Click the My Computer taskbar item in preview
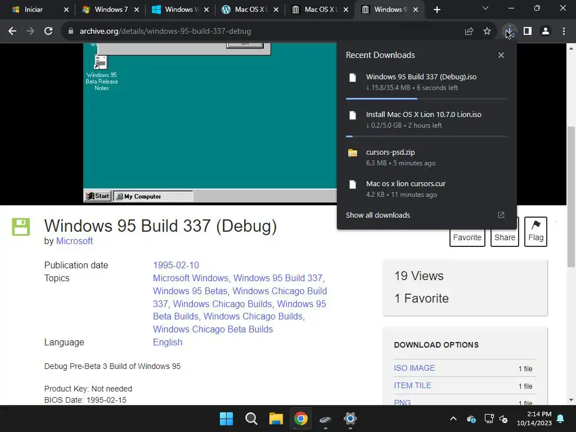This screenshot has height=432, width=576. click(153, 196)
